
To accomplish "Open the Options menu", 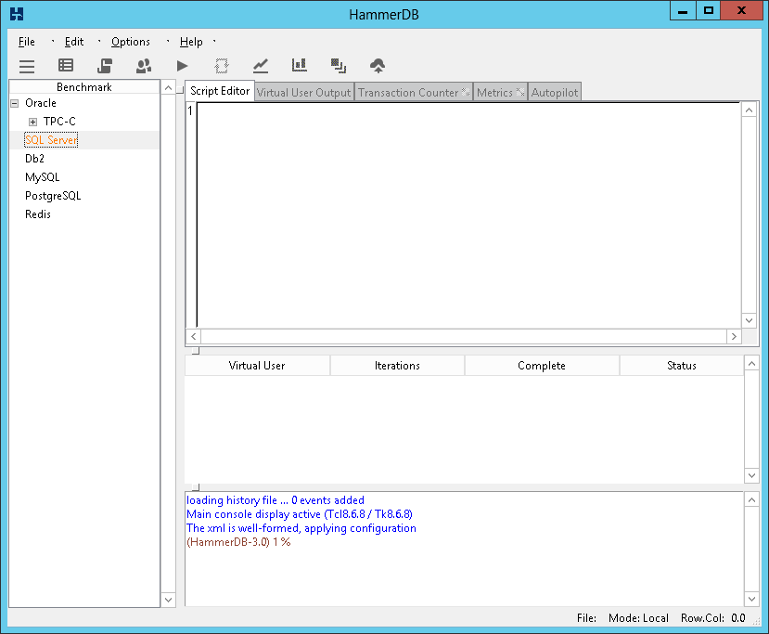I will 130,42.
